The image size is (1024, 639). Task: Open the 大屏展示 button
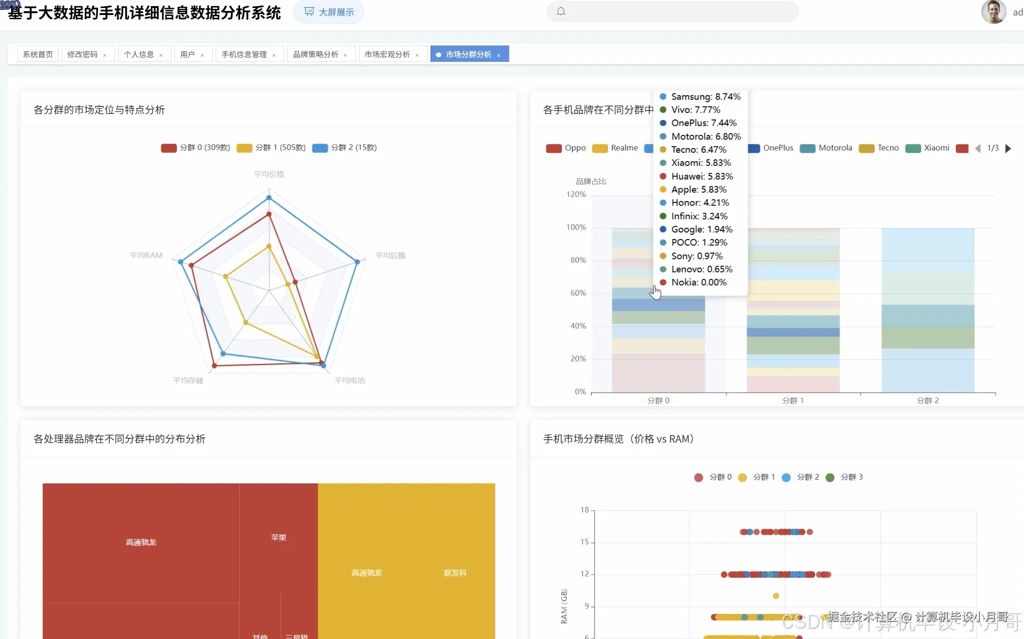pyautogui.click(x=329, y=12)
